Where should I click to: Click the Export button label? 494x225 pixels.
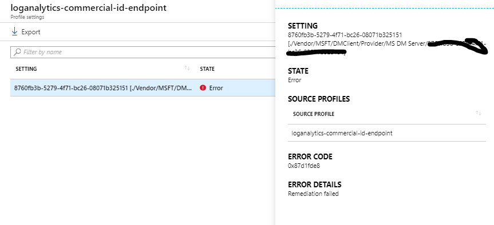[31, 32]
